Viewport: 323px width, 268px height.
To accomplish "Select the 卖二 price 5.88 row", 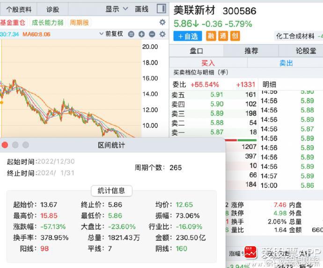I will (x=213, y=123).
